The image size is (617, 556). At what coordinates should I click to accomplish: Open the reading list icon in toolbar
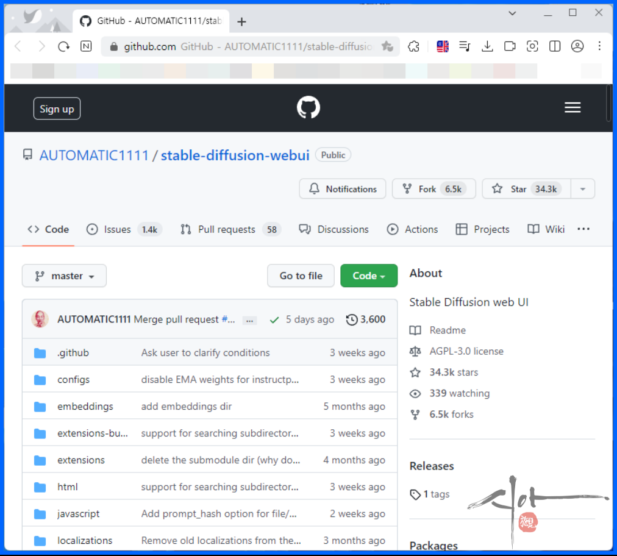coord(465,46)
